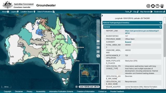Click the share icon in header
This screenshot has width=166, height=93.
pos(148,6)
